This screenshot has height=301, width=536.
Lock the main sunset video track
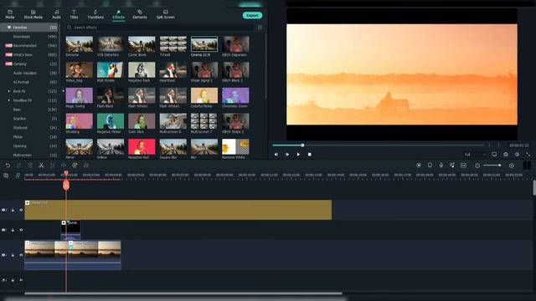[x=13, y=255]
